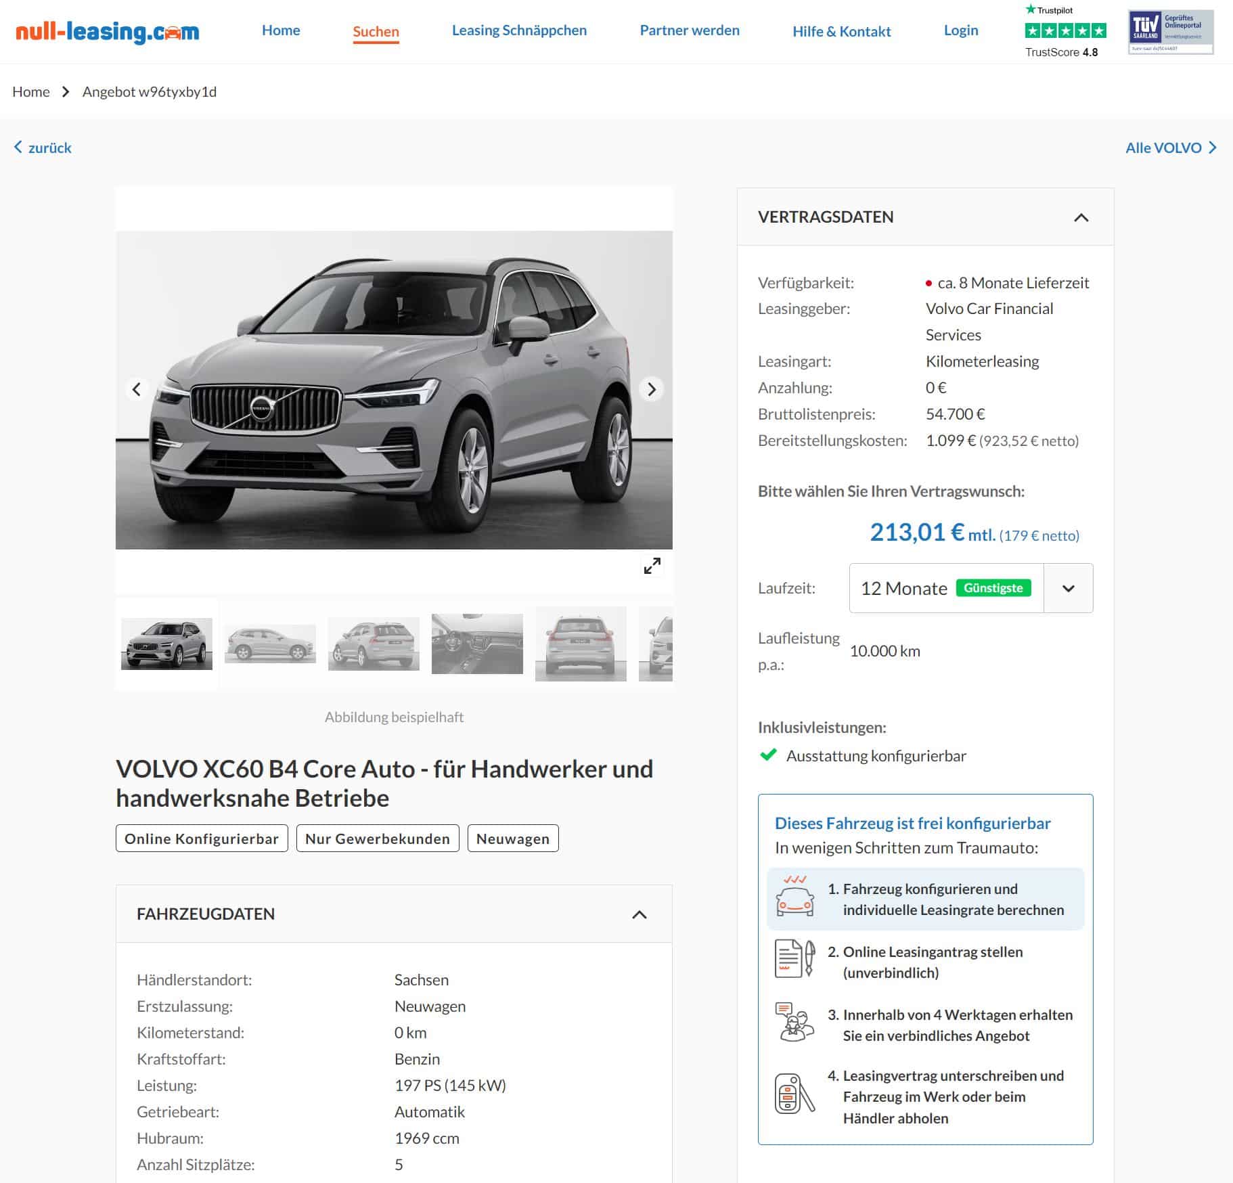Click the Dieses Fahrzeug ist frei konfigurierbar heading
The height and width of the screenshot is (1183, 1233).
pyautogui.click(x=912, y=823)
